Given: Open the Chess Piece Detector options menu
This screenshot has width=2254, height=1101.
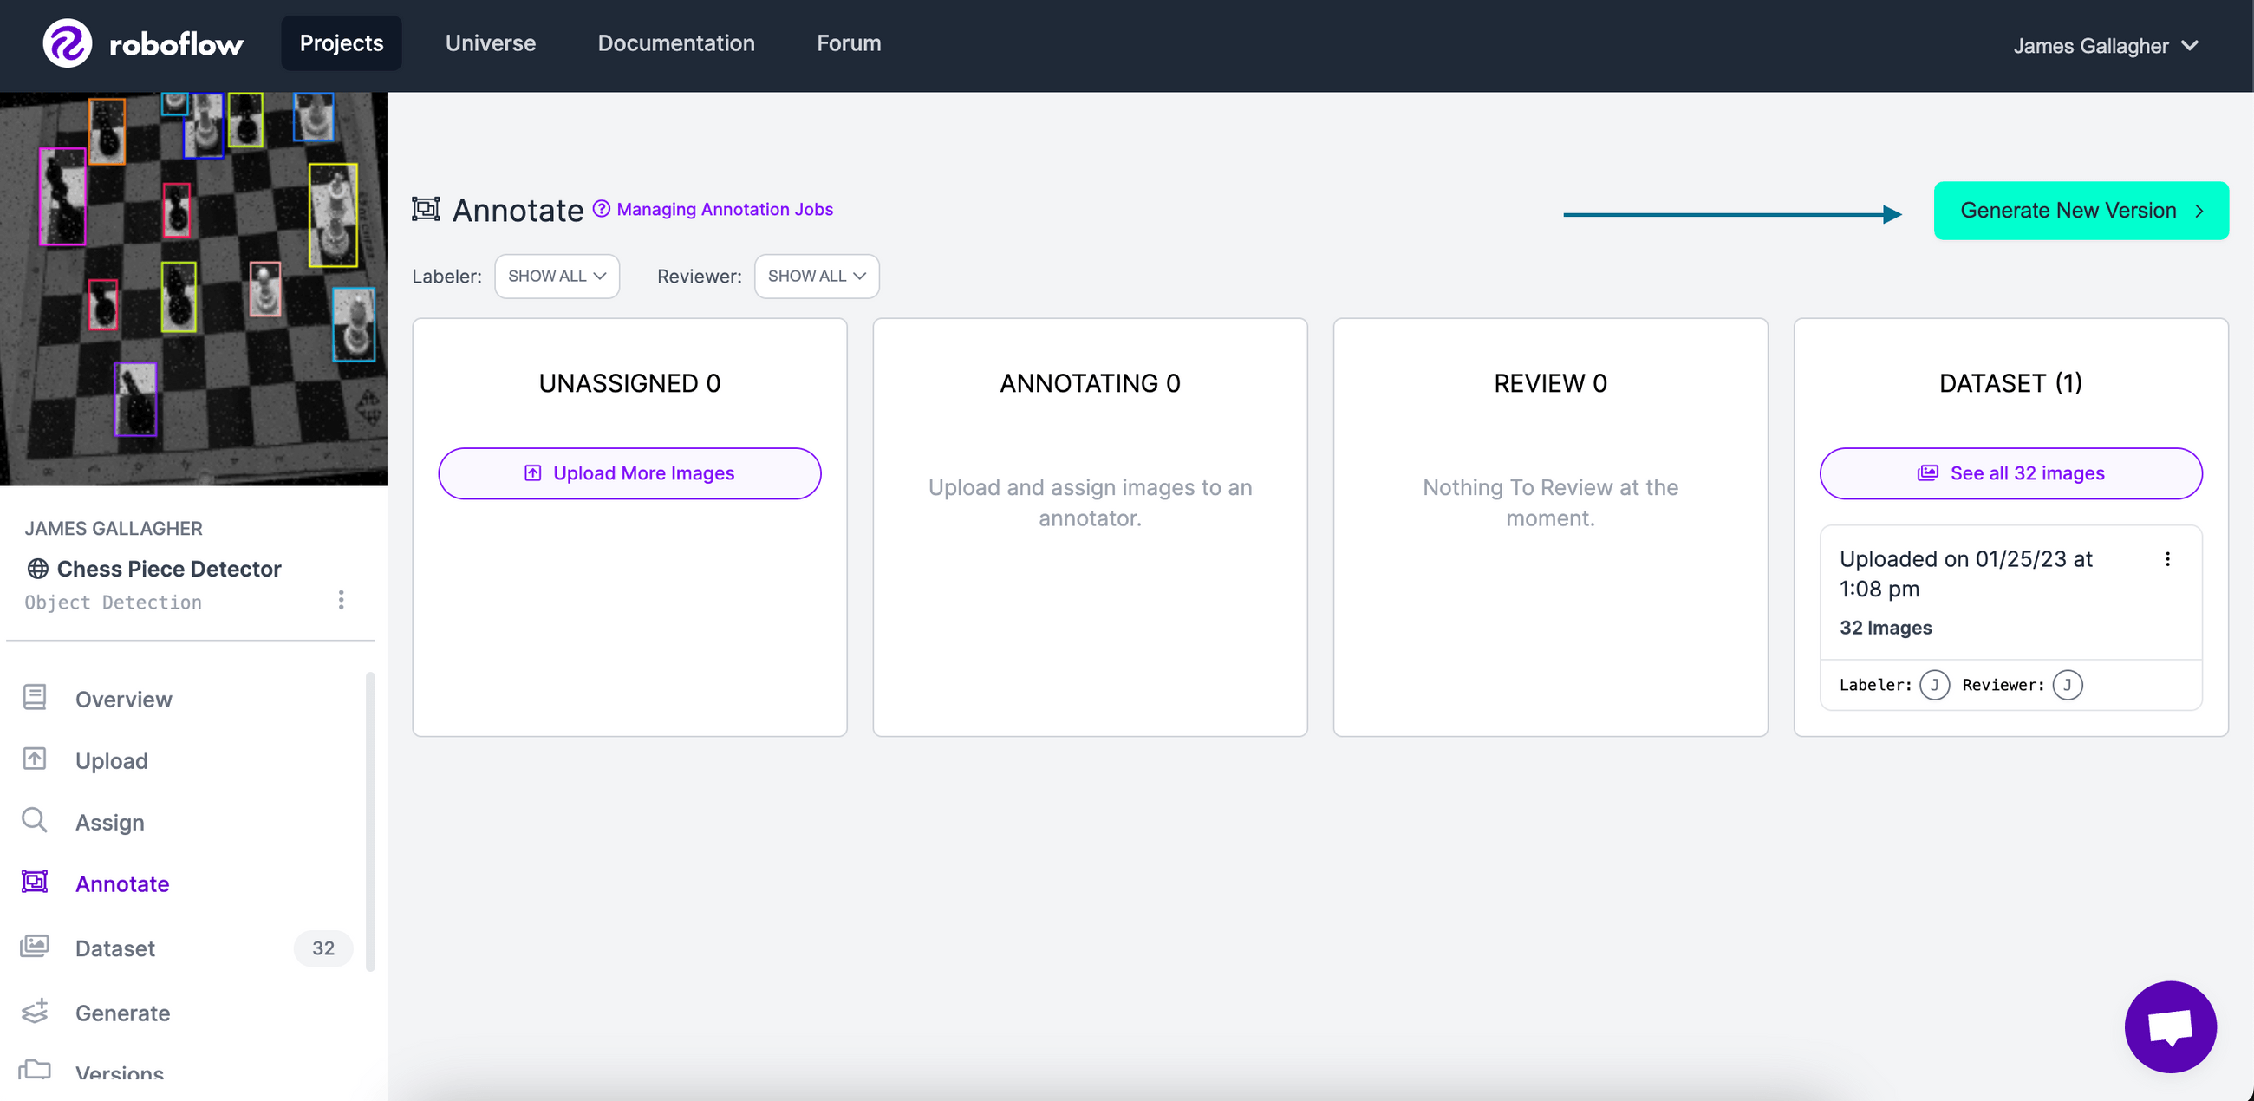Looking at the screenshot, I should coord(342,600).
